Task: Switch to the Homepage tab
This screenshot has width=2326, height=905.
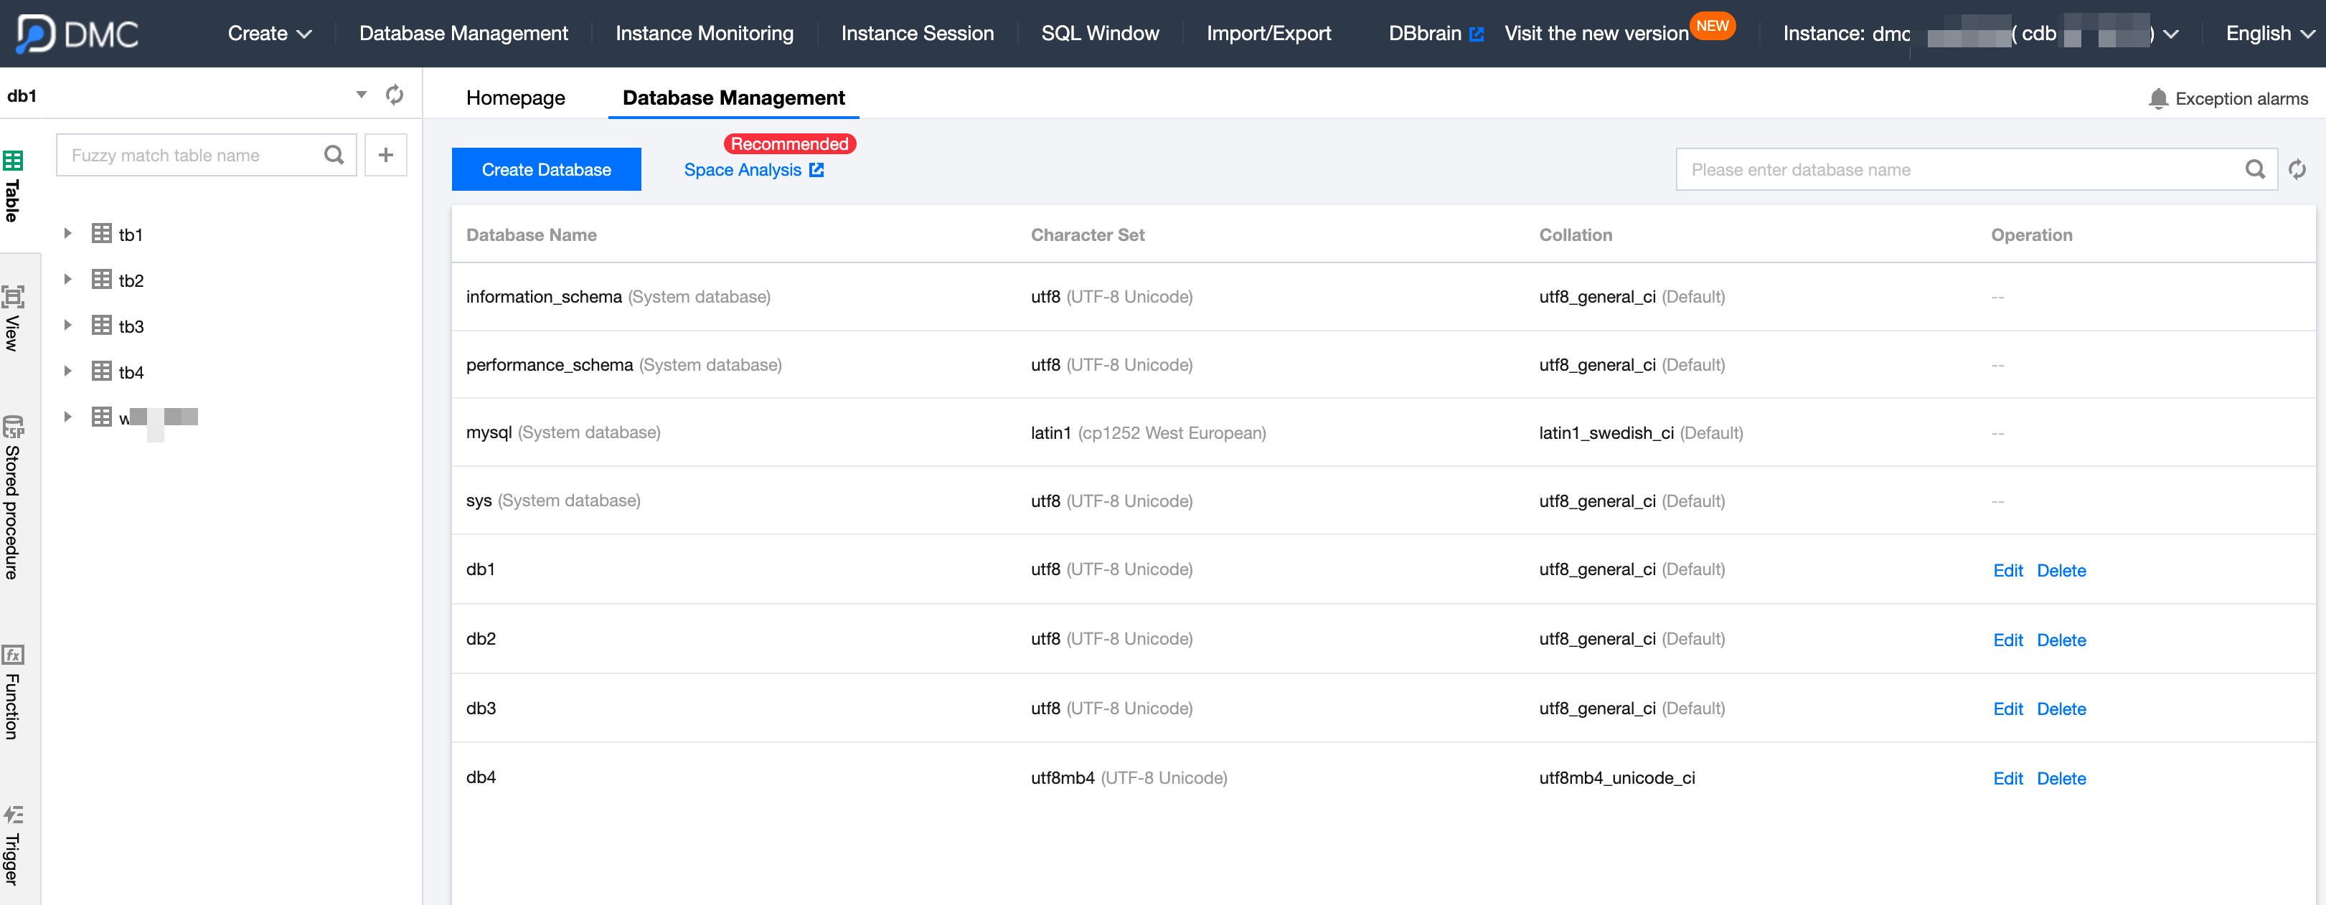Action: click(516, 98)
